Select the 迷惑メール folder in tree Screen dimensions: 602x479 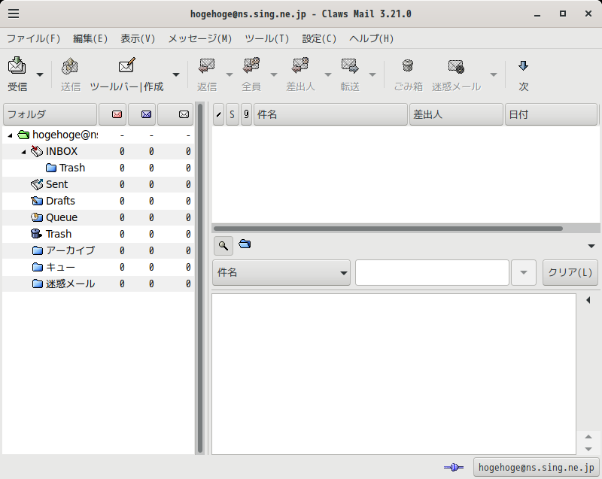[x=70, y=283]
